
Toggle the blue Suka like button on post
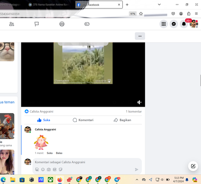point(43,120)
